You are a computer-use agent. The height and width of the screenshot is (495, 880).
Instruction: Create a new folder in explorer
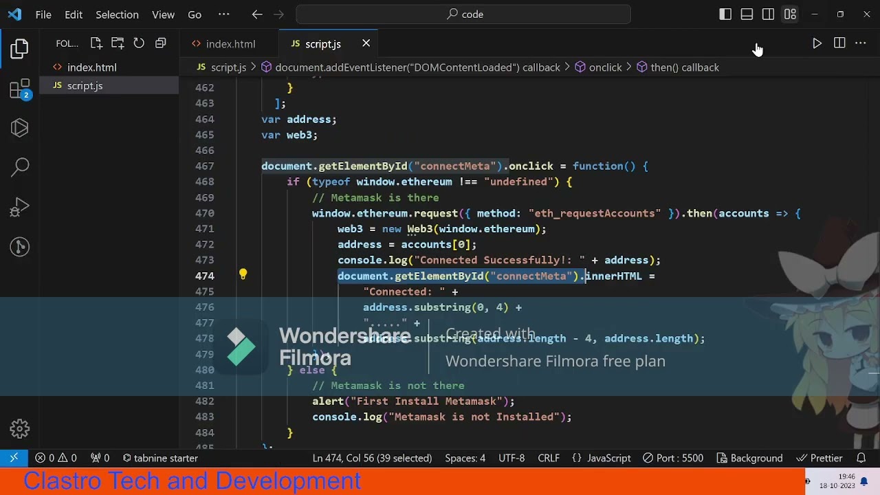tap(118, 43)
